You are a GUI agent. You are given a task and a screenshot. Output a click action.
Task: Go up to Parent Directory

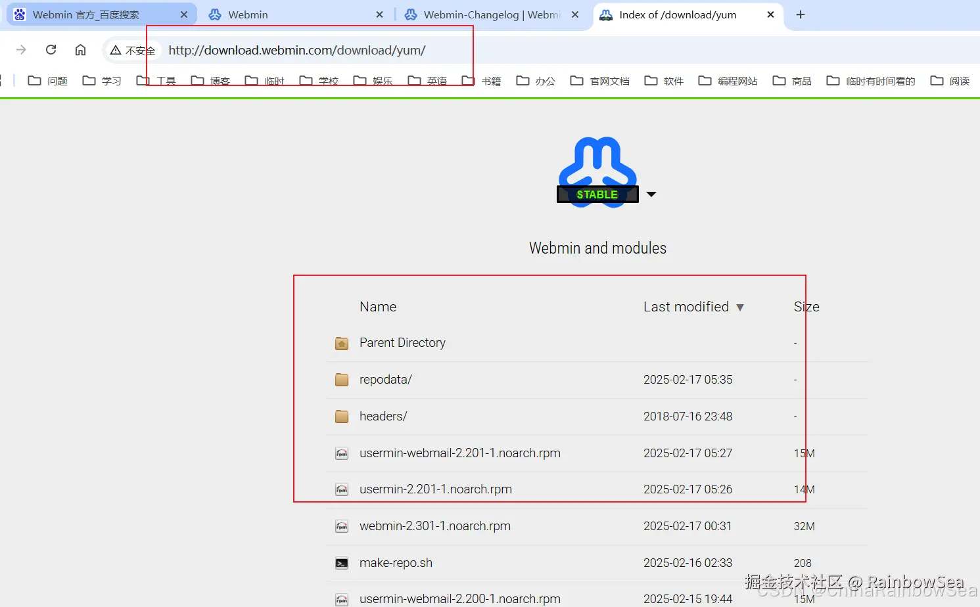click(x=402, y=343)
